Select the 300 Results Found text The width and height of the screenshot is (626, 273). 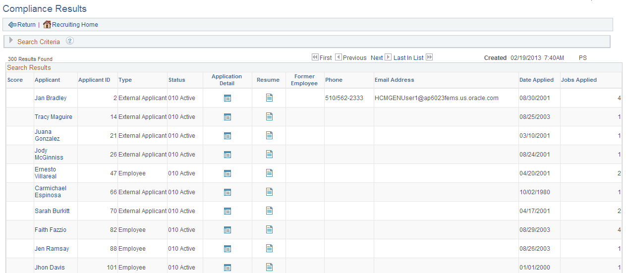[x=30, y=59]
